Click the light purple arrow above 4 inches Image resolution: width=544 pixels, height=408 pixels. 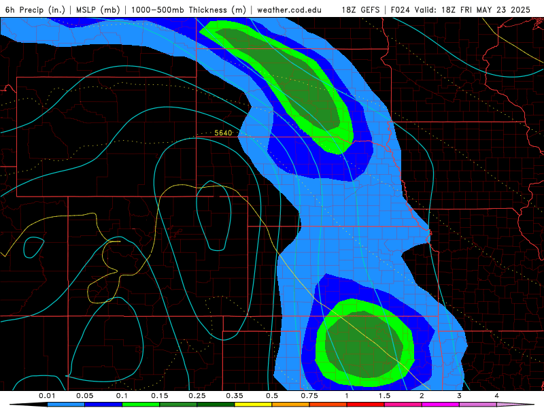pyautogui.click(x=515, y=405)
